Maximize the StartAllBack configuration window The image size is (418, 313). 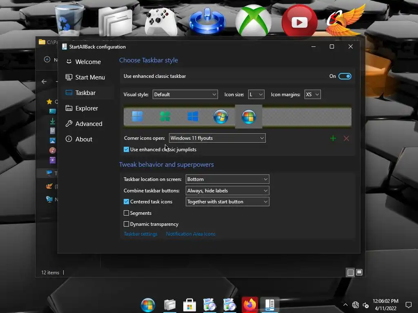click(x=332, y=46)
